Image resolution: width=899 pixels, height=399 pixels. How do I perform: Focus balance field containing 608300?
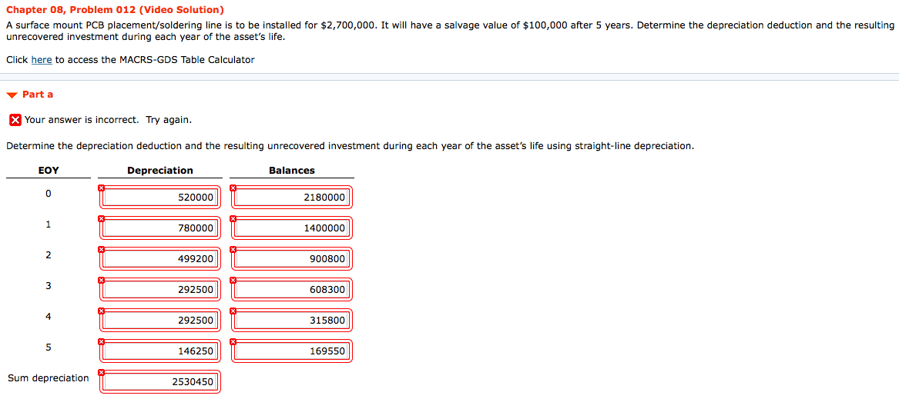pos(292,290)
